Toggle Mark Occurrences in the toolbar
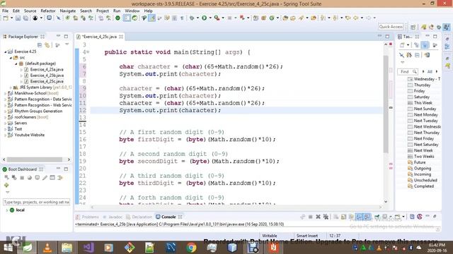The width and height of the screenshot is (453, 254). tap(151, 18)
